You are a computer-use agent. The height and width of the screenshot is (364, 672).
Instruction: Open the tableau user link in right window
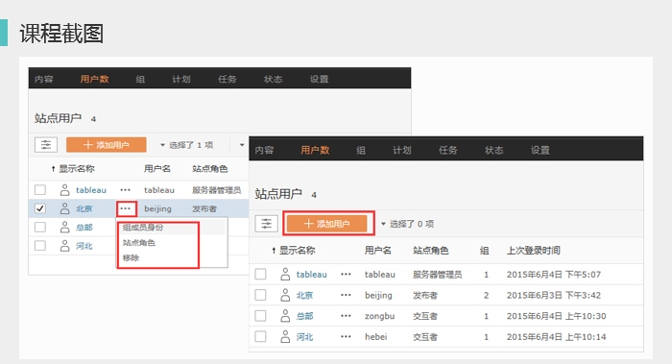pyautogui.click(x=312, y=275)
